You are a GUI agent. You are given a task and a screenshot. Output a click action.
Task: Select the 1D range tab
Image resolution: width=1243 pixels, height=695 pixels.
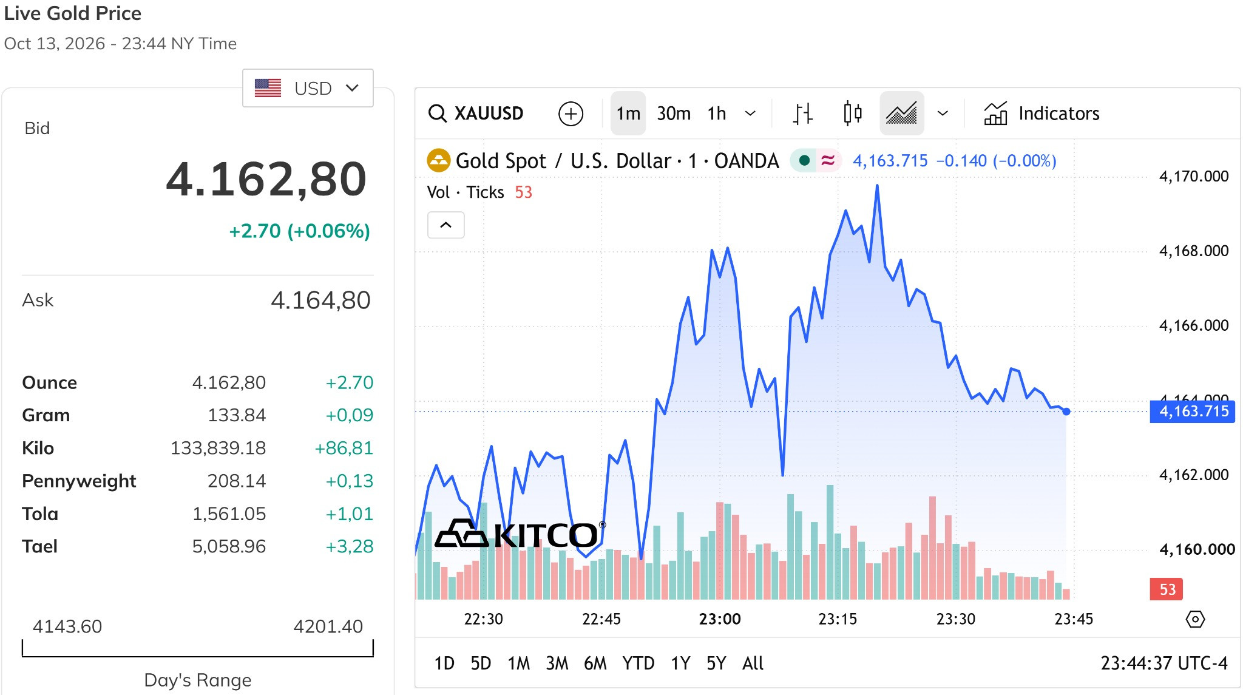444,663
